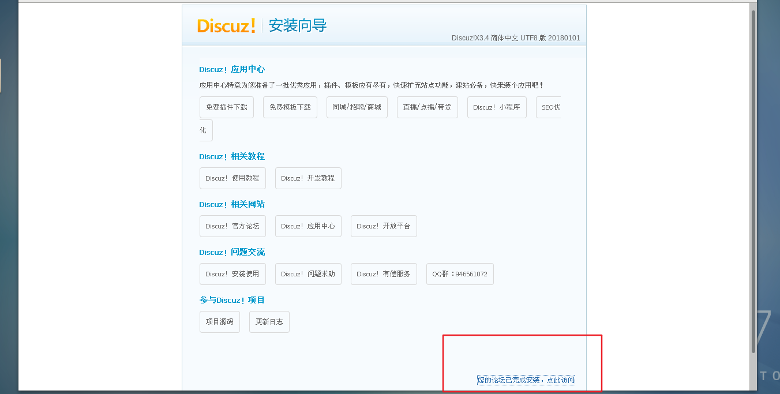Go to Discuz! 应用中心 website button
Image resolution: width=780 pixels, height=394 pixels.
pos(308,226)
